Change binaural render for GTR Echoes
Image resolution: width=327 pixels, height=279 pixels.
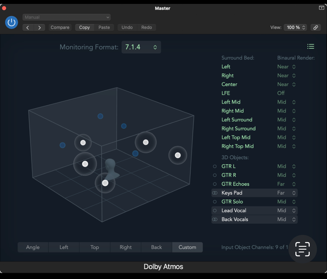click(286, 184)
